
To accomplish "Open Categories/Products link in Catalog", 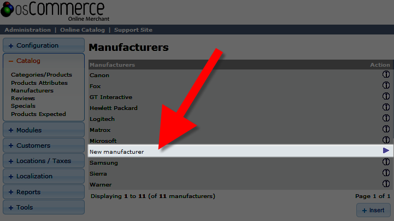I will pyautogui.click(x=42, y=75).
